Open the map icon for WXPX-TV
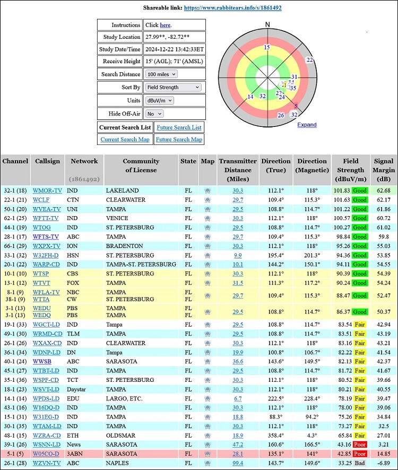The image size is (398, 470). click(x=207, y=246)
